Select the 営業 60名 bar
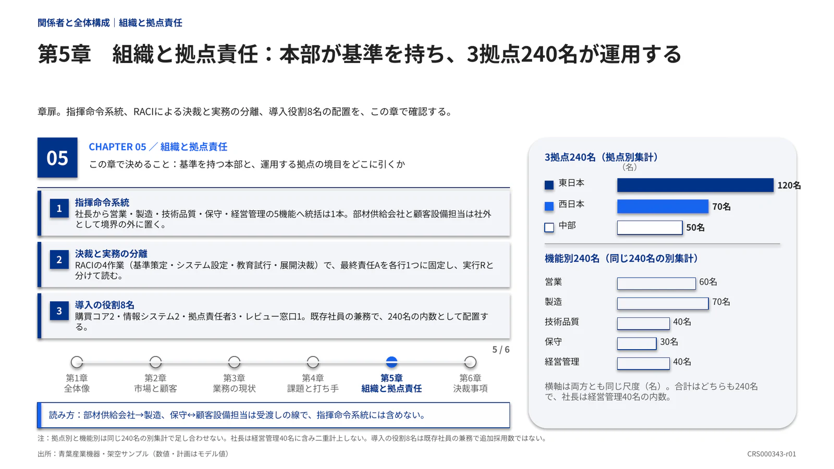This screenshot has height=469, width=834. [656, 283]
